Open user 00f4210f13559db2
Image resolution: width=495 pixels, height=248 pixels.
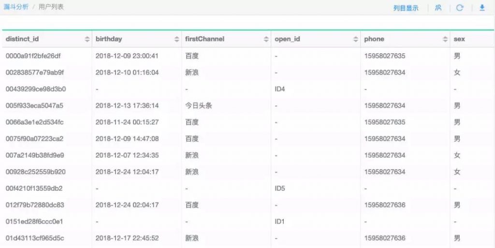tap(34, 189)
